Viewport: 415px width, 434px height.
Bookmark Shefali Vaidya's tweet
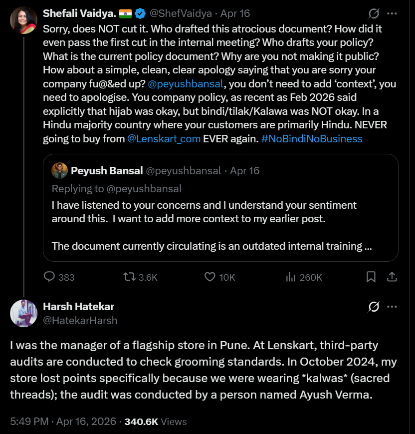(371, 277)
